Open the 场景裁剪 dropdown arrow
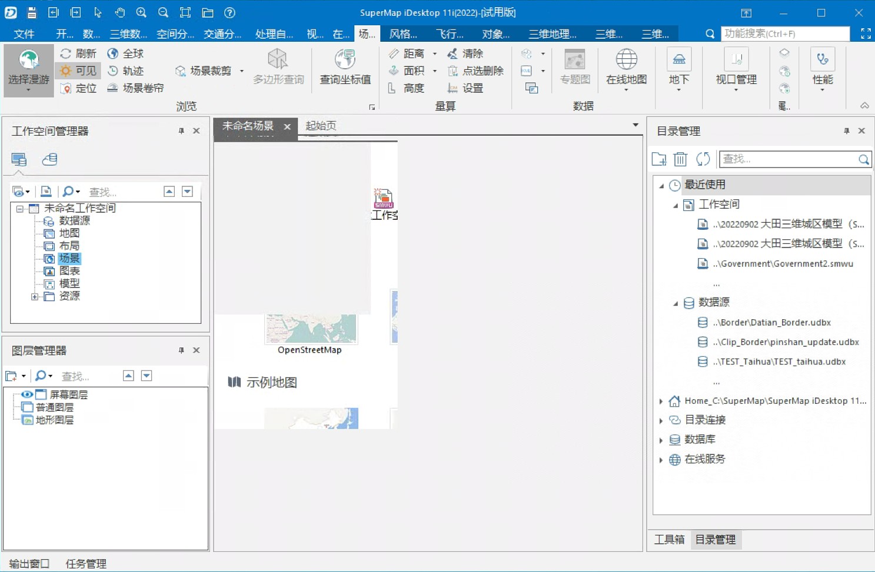The height and width of the screenshot is (572, 875). pyautogui.click(x=242, y=71)
